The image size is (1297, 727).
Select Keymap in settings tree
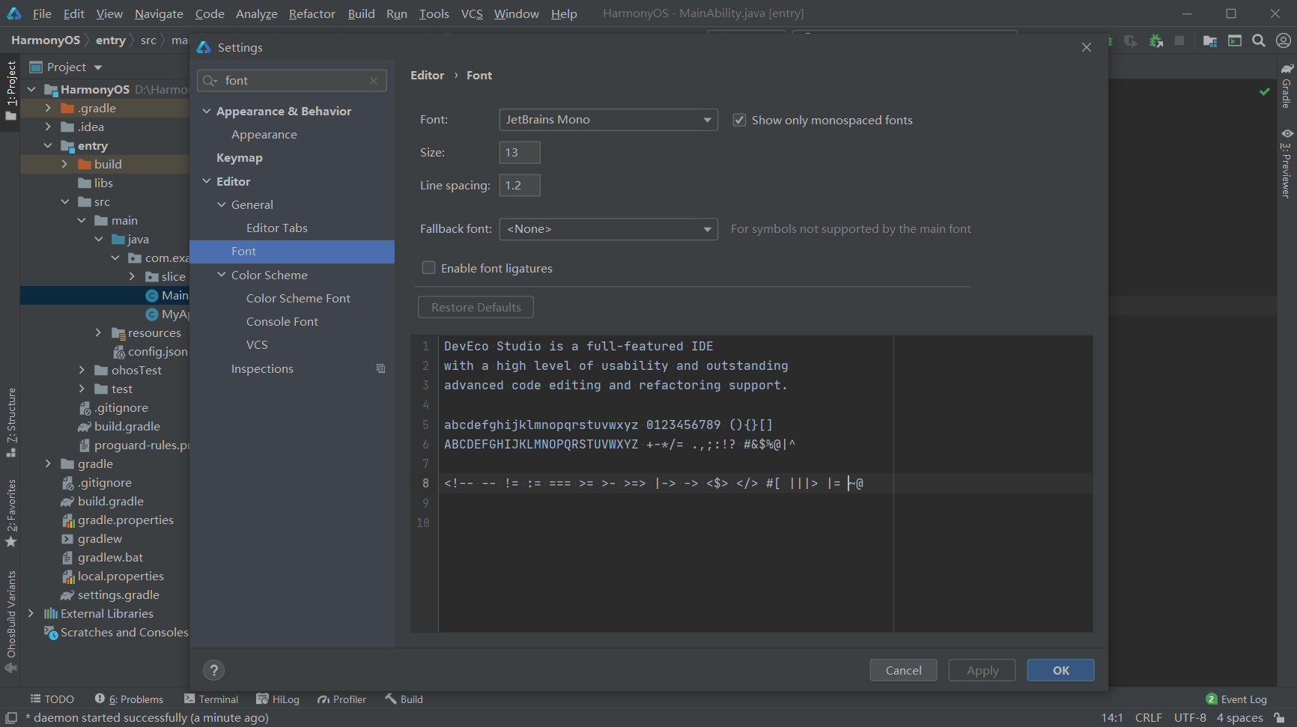pyautogui.click(x=240, y=158)
